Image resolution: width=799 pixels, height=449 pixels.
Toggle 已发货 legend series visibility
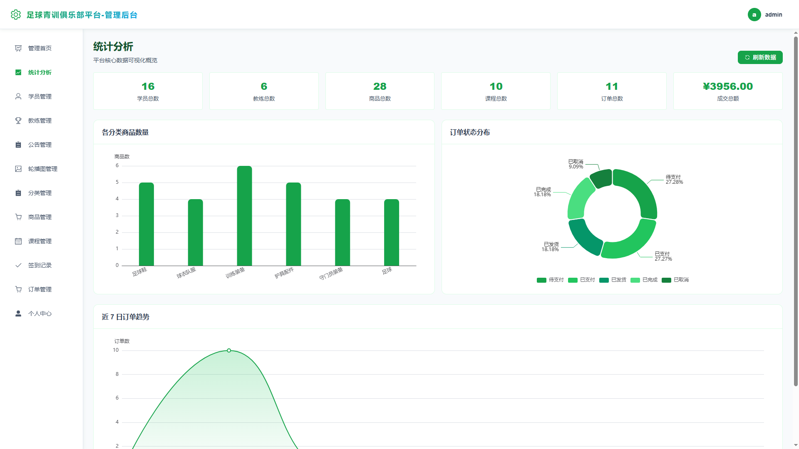pos(613,280)
